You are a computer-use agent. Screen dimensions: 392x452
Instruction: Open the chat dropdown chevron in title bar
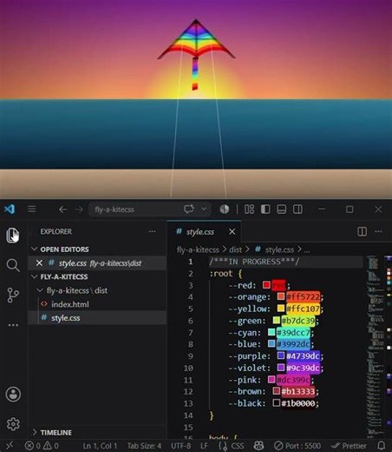(204, 209)
